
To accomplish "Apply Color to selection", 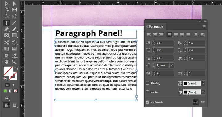I will (x=5, y=91).
